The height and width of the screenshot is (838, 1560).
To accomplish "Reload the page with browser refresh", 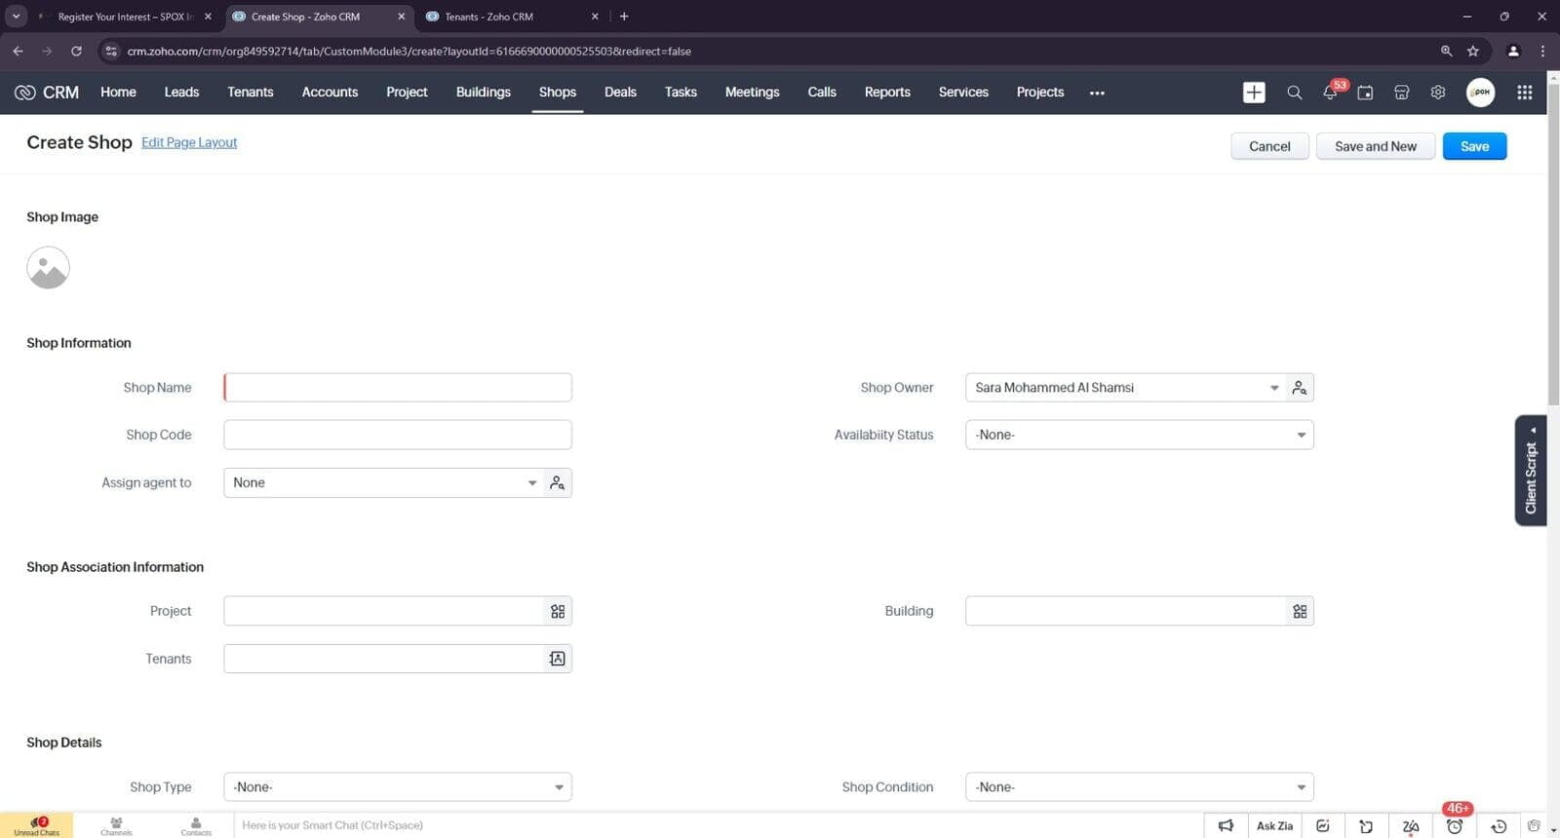I will click(76, 51).
